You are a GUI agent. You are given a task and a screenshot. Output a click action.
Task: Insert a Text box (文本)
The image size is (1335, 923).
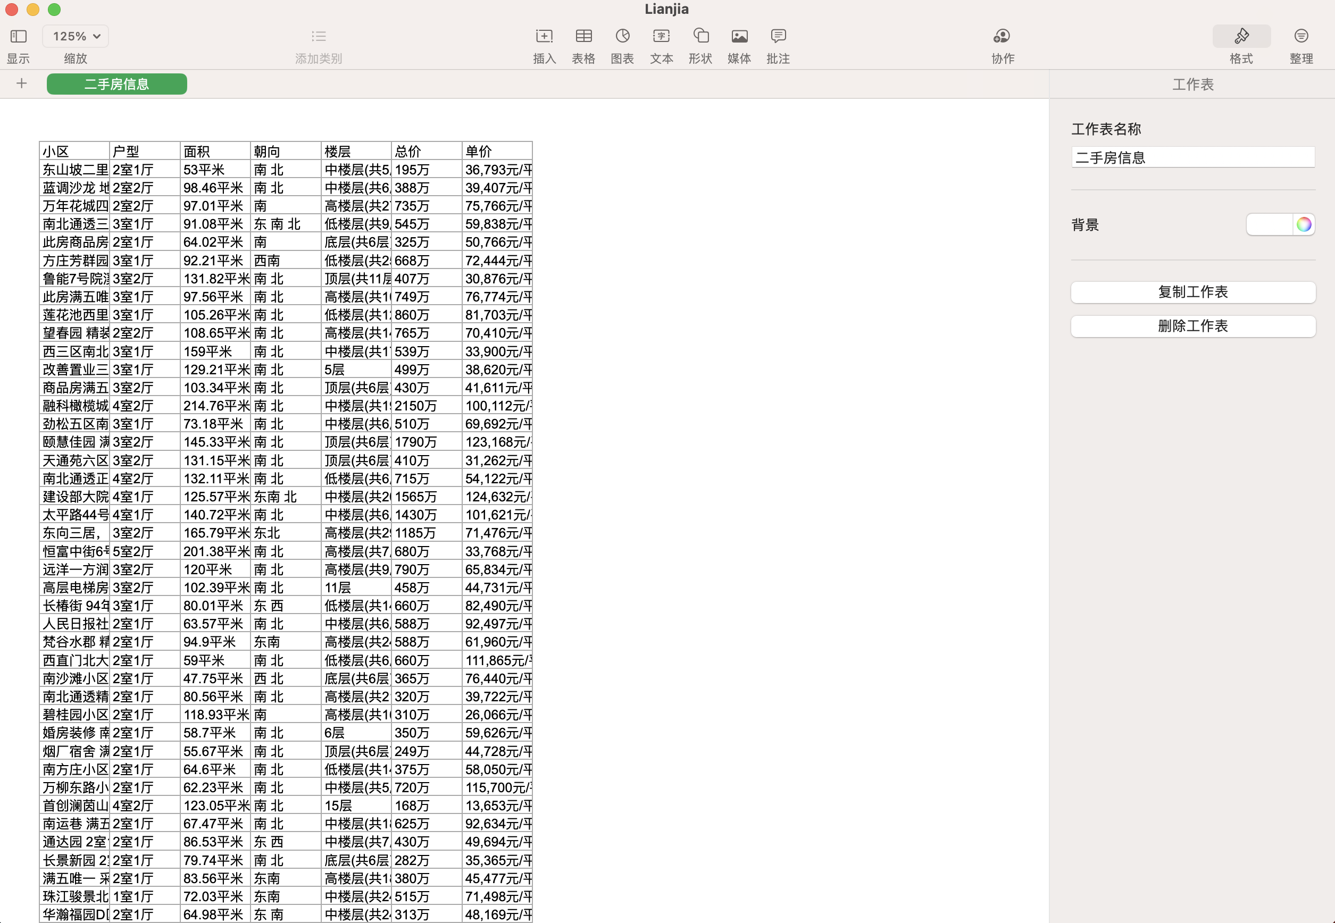click(661, 37)
